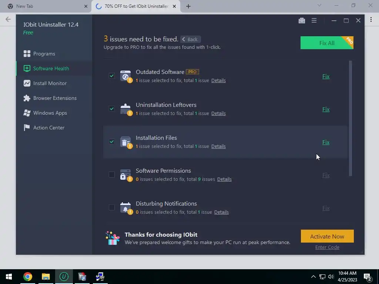Open the notification center icon

[368, 277]
